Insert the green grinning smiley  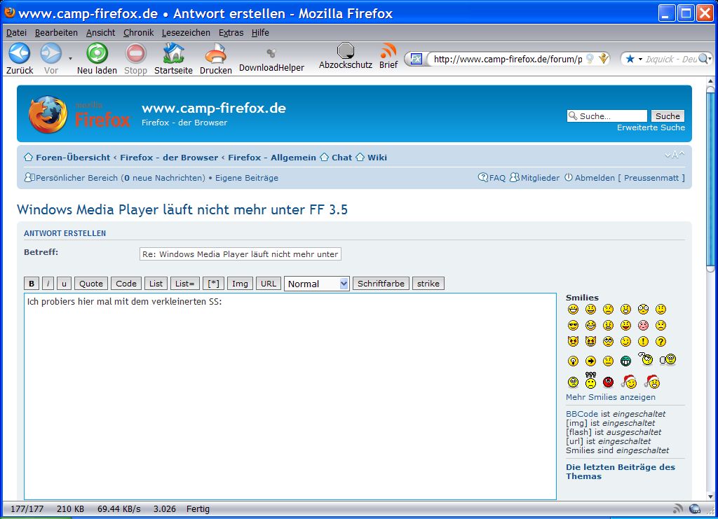pyautogui.click(x=625, y=361)
